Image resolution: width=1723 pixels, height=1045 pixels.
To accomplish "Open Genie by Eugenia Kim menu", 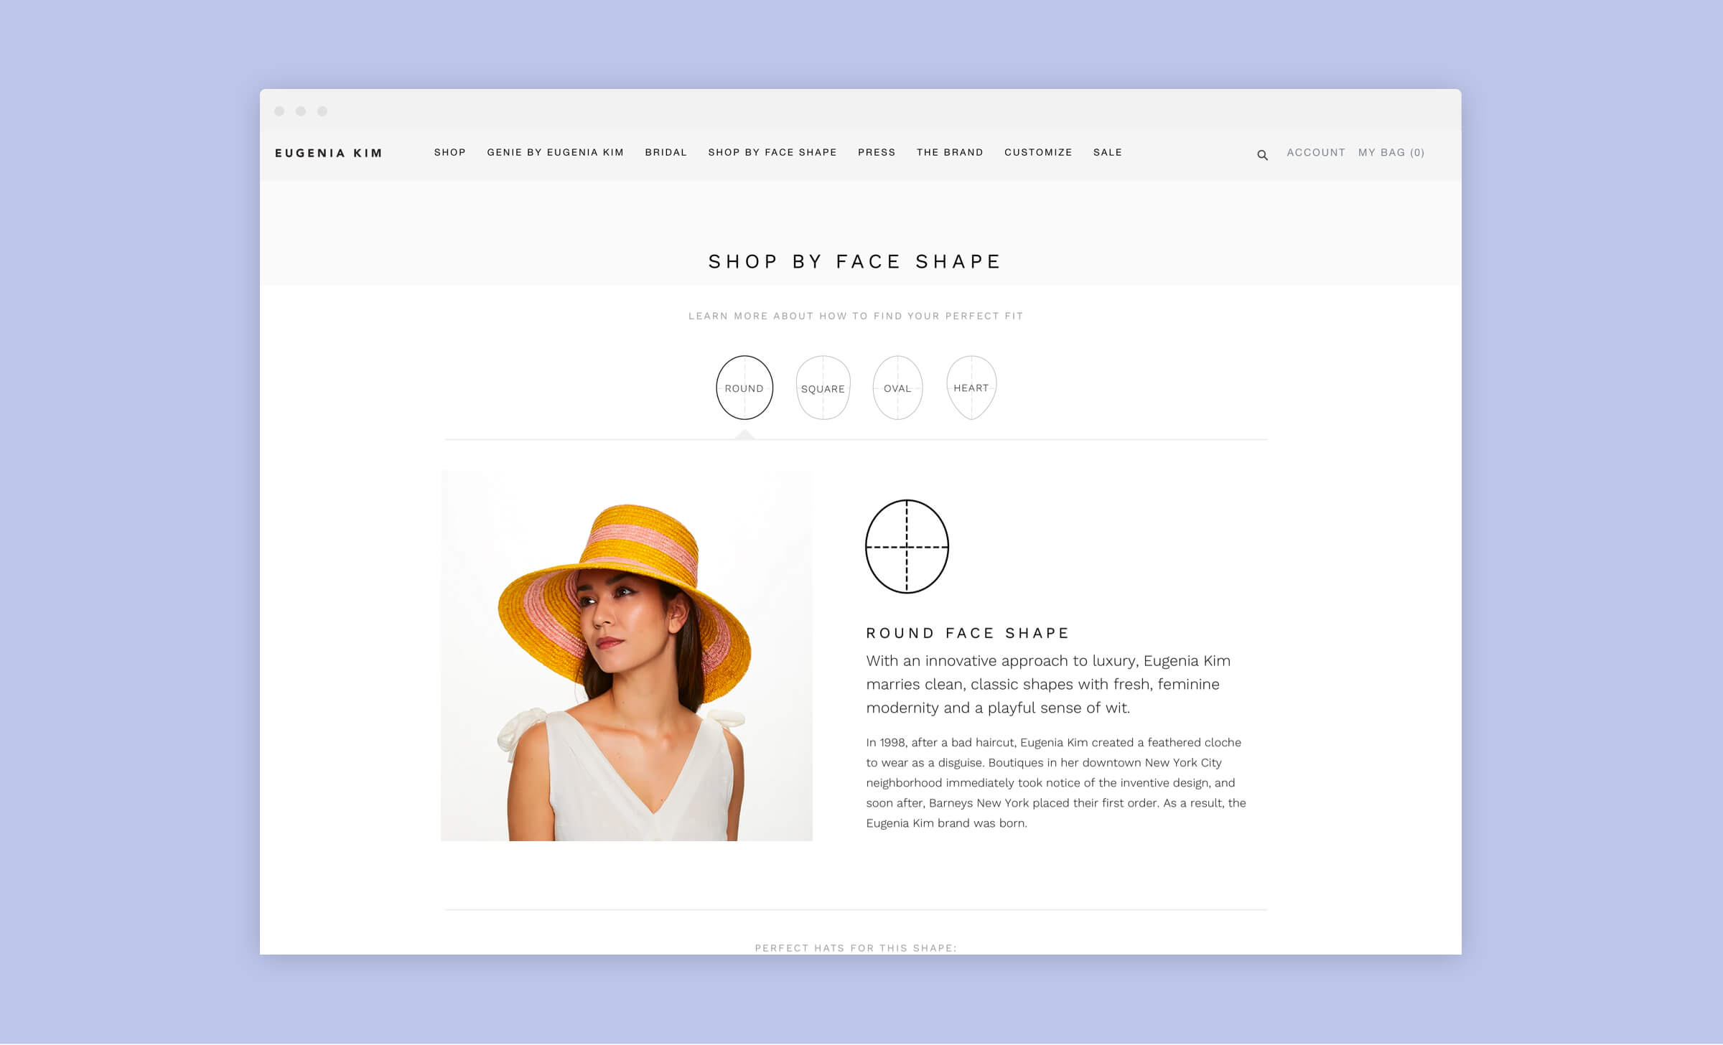I will coord(555,152).
